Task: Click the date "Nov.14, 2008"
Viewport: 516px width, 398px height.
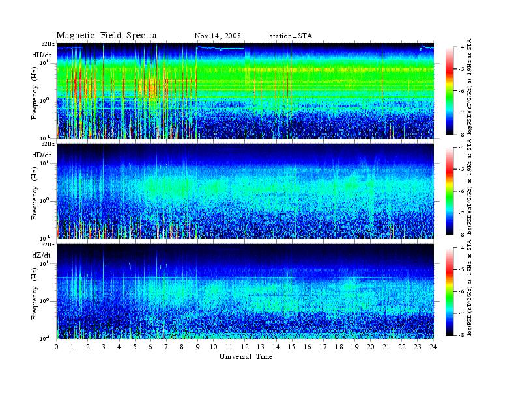Action: (218, 36)
